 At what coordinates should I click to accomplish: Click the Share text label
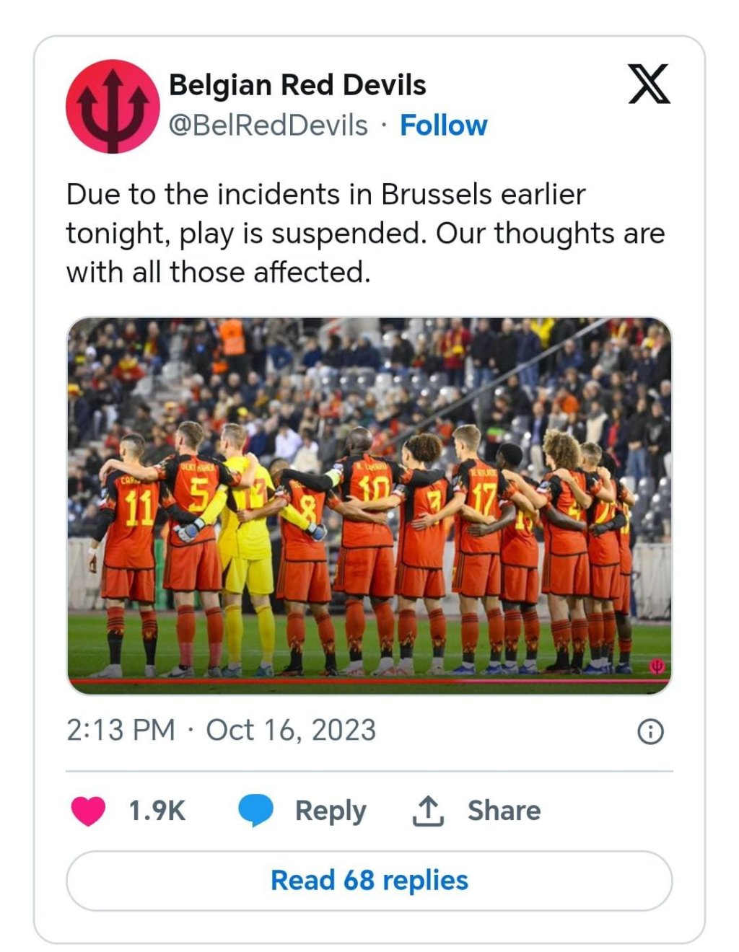coord(504,811)
